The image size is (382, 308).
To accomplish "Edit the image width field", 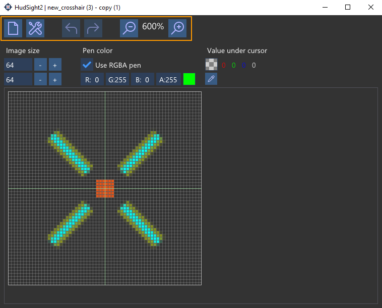I will click(x=18, y=65).
